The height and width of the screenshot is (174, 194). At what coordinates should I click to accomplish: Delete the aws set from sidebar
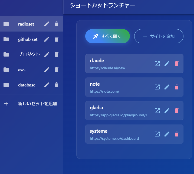[57, 70]
